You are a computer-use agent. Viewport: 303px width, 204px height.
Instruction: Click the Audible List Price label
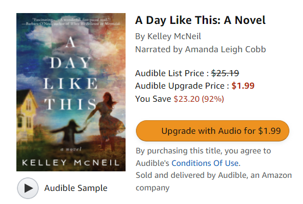(x=172, y=73)
